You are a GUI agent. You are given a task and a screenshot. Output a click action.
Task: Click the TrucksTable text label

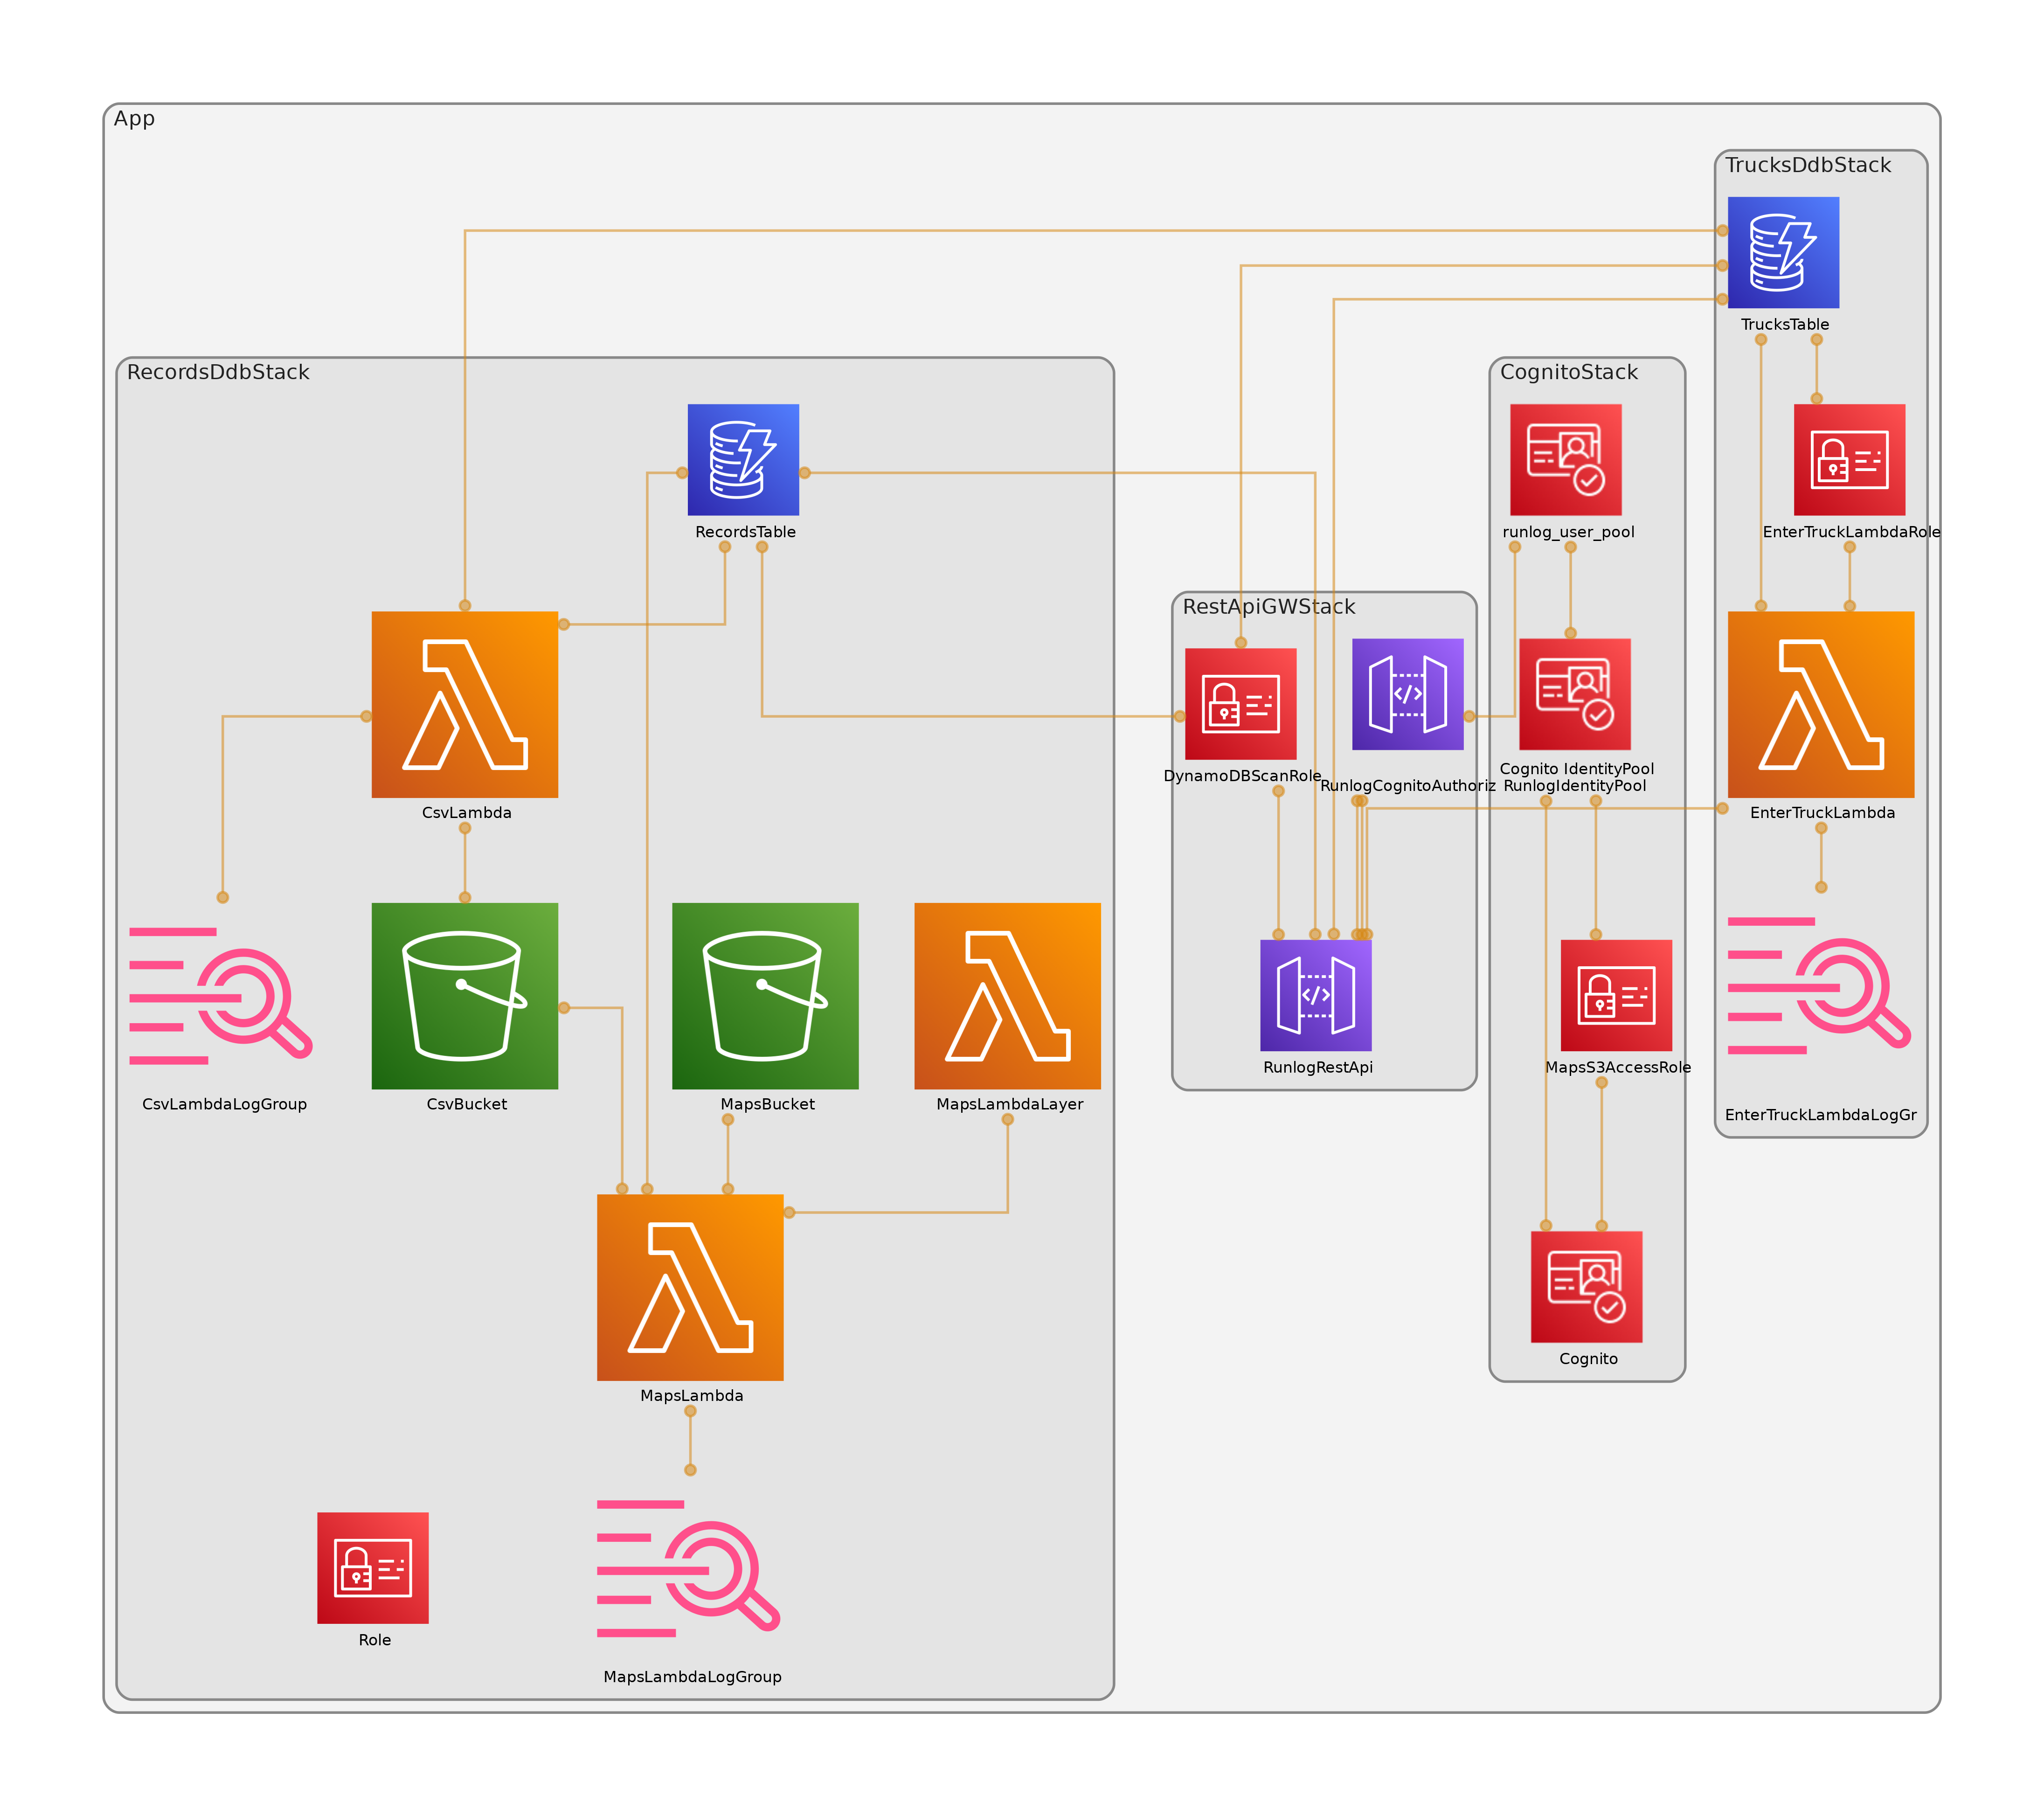click(x=1785, y=324)
